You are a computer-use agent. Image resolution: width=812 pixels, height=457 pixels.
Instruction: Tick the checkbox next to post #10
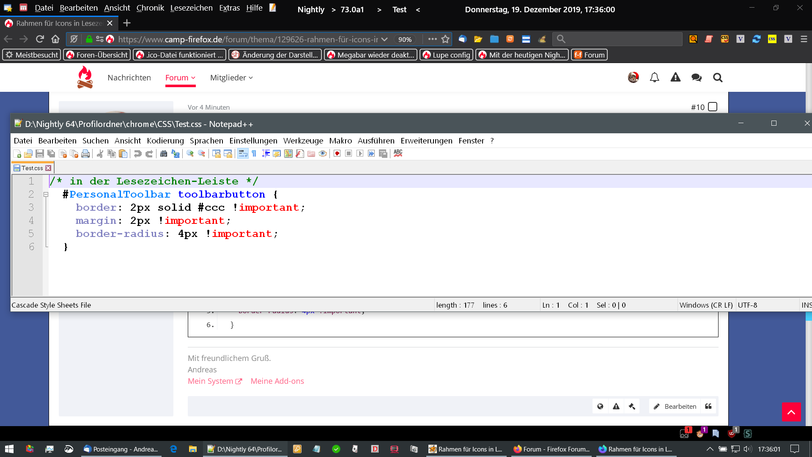click(713, 107)
